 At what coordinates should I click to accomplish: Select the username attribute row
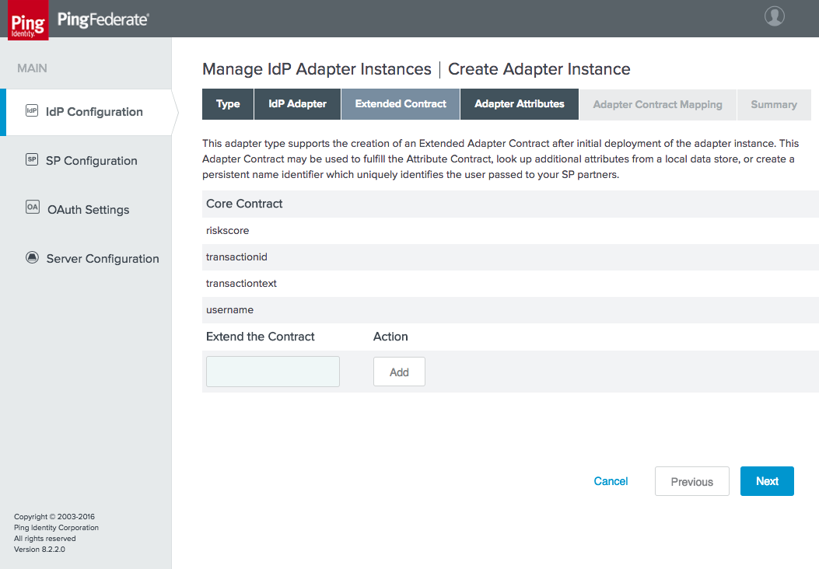[x=510, y=310]
